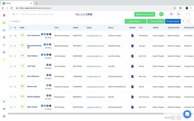Open the dashboard icon in the sidebar
The image size is (194, 121).
[4, 15]
